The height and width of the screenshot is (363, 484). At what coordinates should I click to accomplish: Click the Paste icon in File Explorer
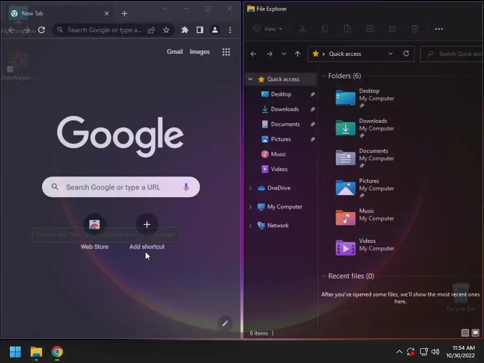coord(347,29)
